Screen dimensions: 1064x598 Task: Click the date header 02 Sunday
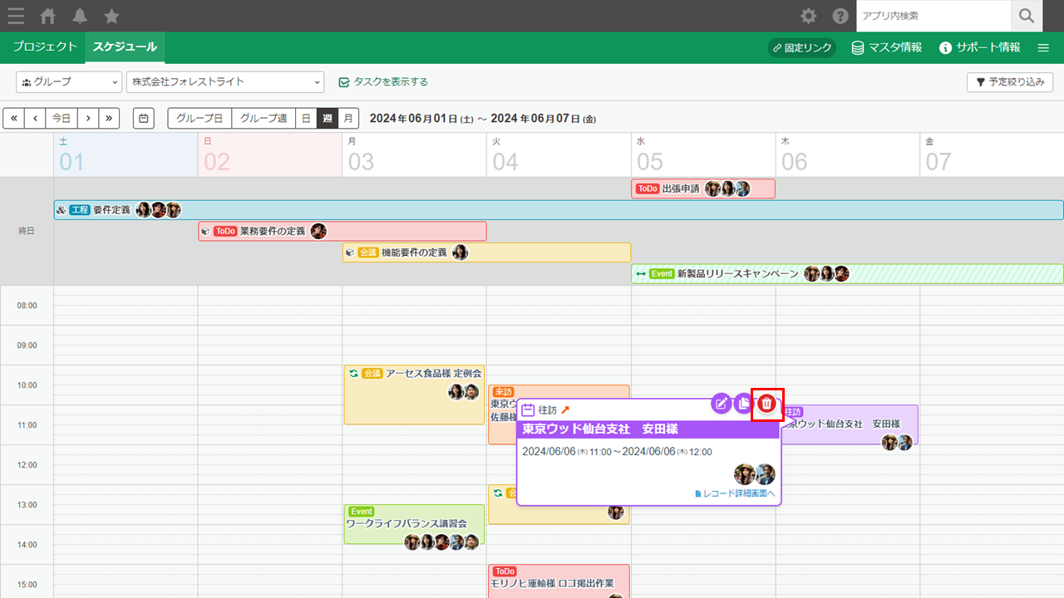(x=270, y=154)
